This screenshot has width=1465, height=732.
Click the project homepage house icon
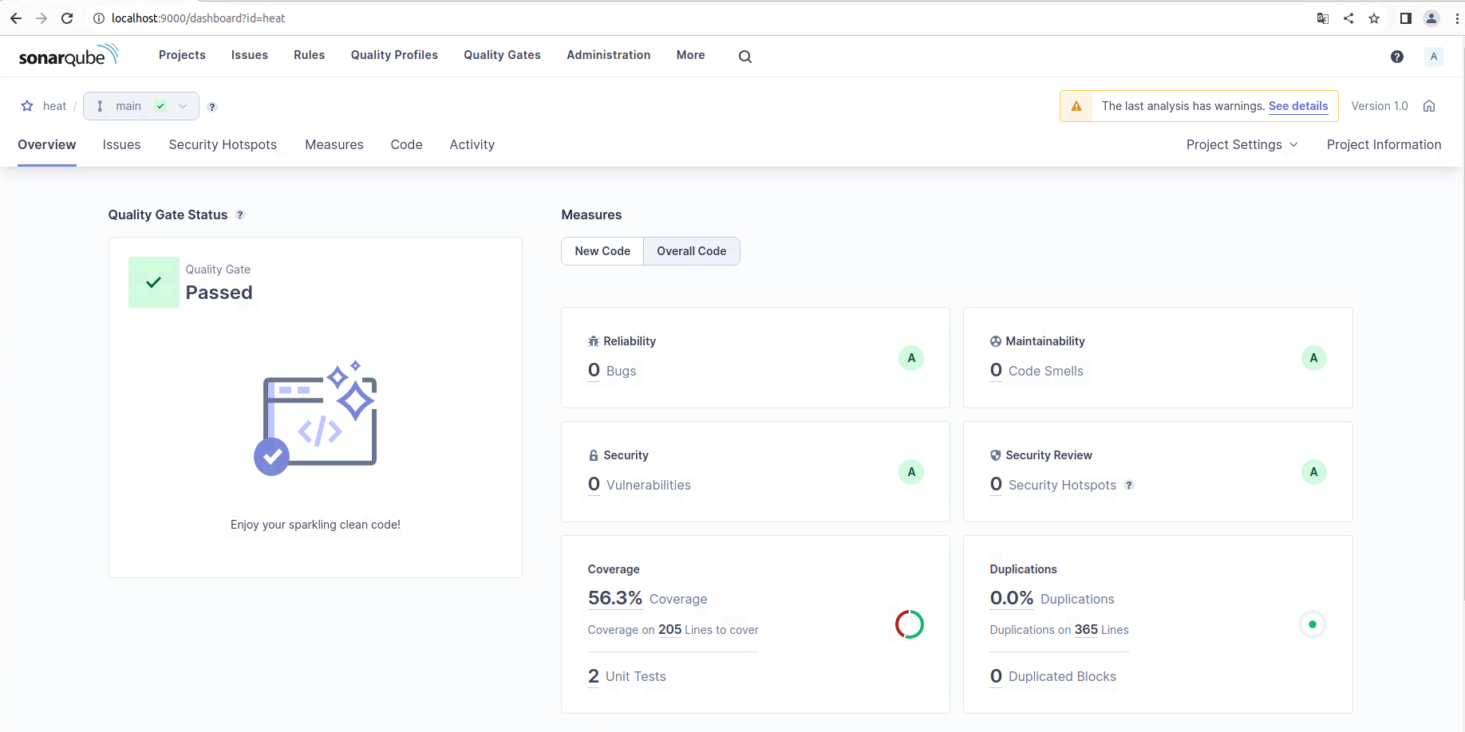point(1429,106)
